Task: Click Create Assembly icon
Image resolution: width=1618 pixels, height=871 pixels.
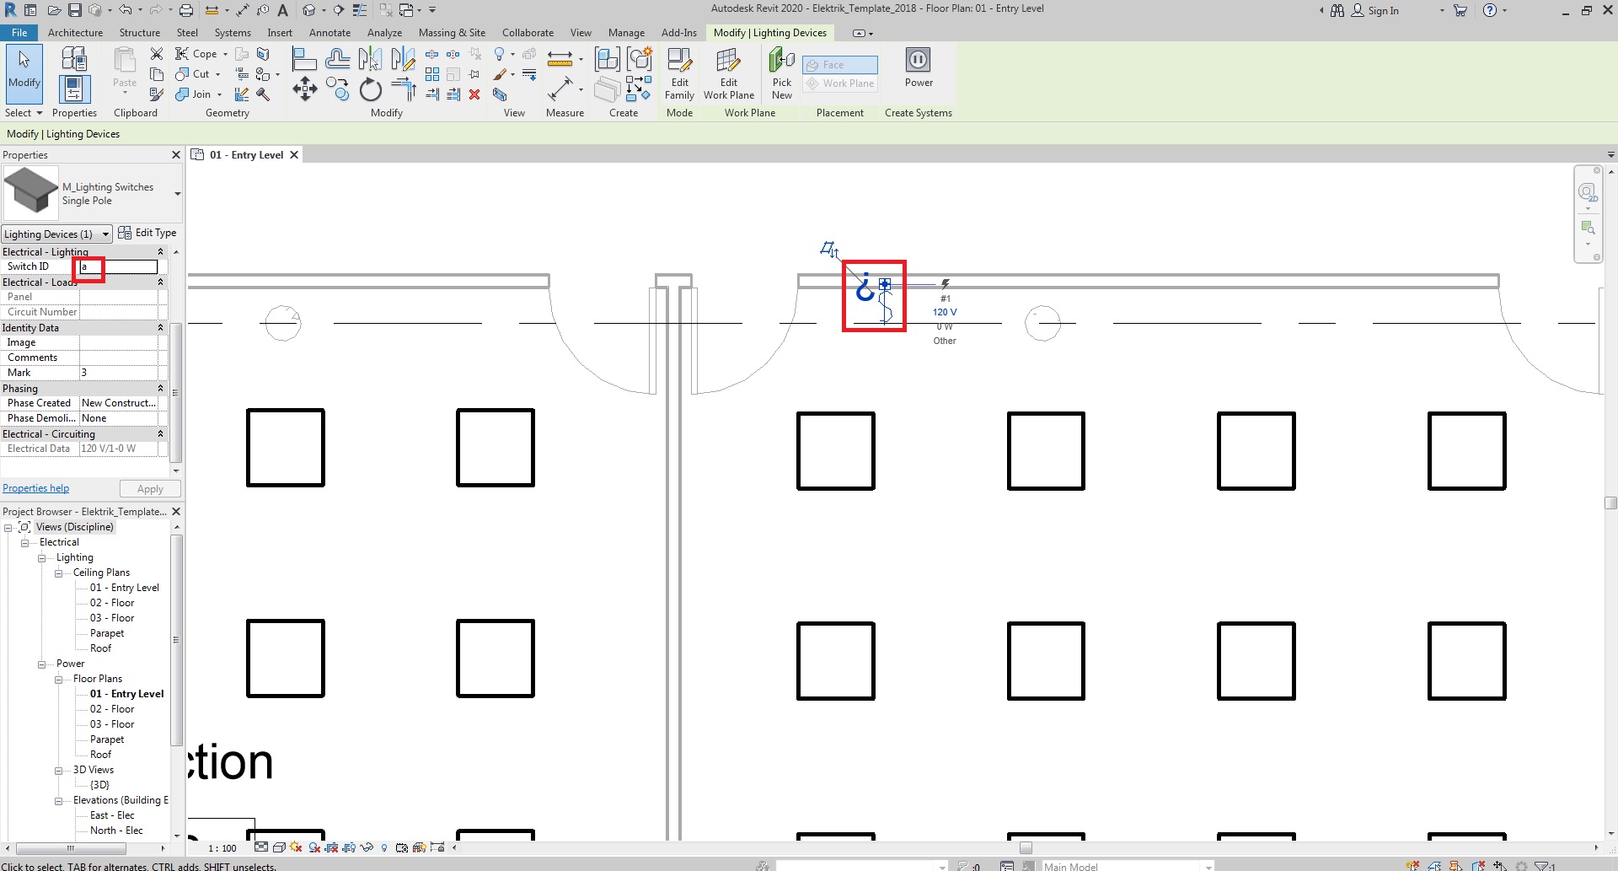Action: click(x=608, y=58)
